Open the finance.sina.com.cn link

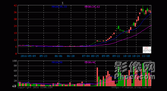(x=131, y=87)
